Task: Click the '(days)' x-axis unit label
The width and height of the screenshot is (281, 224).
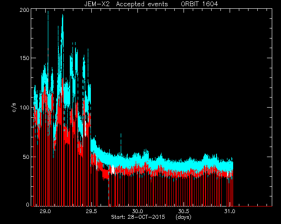Action: (x=184, y=217)
